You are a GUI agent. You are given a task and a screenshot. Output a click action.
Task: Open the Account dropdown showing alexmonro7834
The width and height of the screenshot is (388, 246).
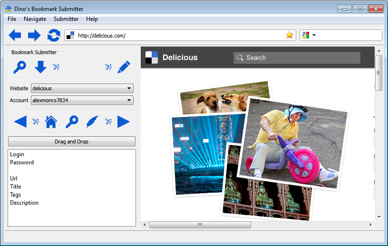[x=82, y=100]
